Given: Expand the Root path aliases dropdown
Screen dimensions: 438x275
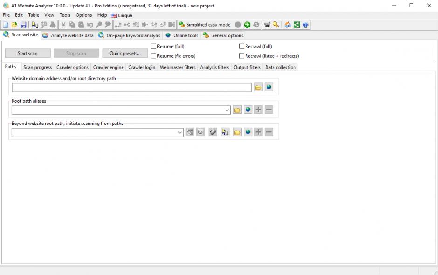Looking at the screenshot, I should point(227,110).
